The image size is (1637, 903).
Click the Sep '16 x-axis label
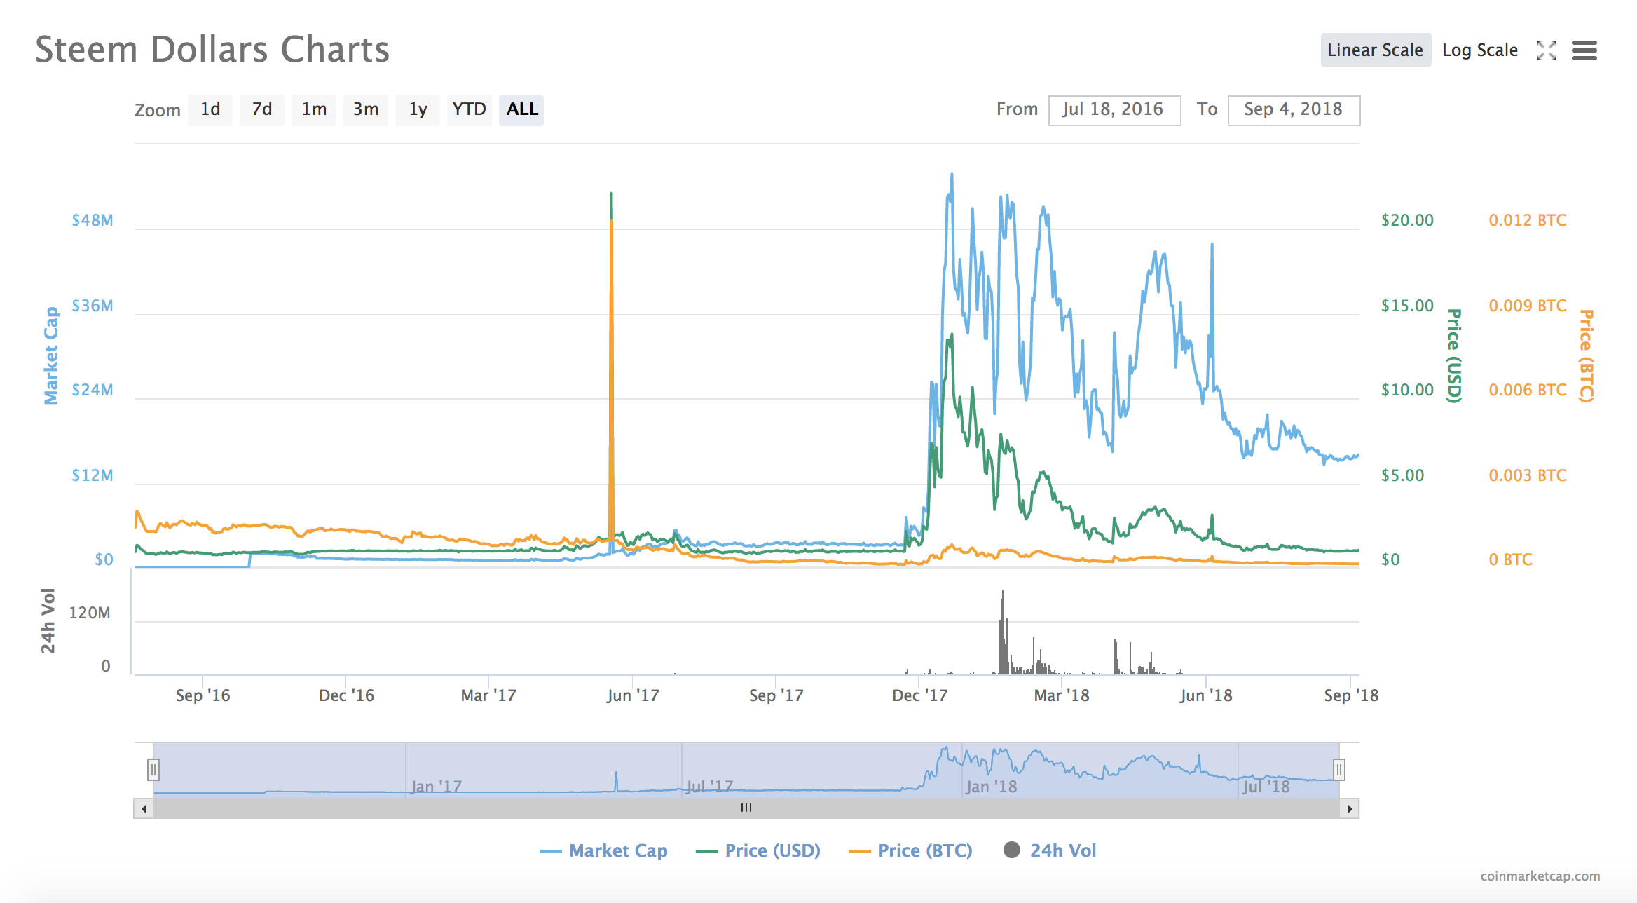point(203,695)
